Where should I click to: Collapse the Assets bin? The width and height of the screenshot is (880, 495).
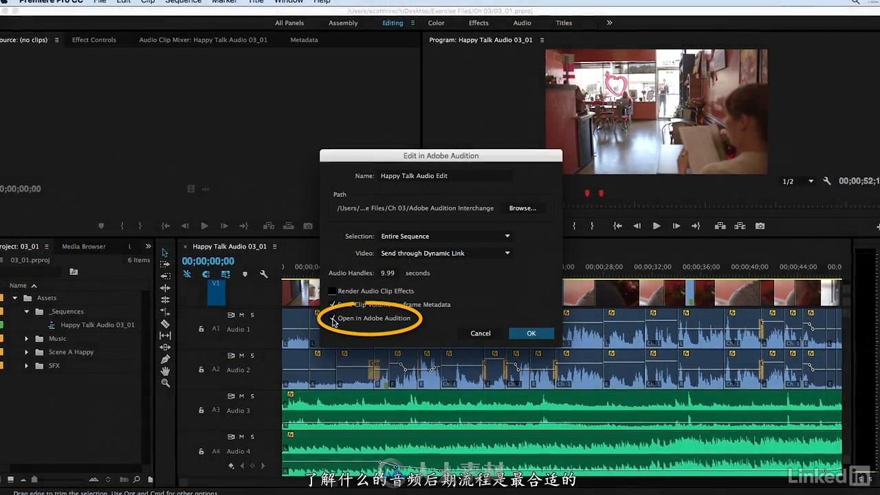click(x=15, y=298)
